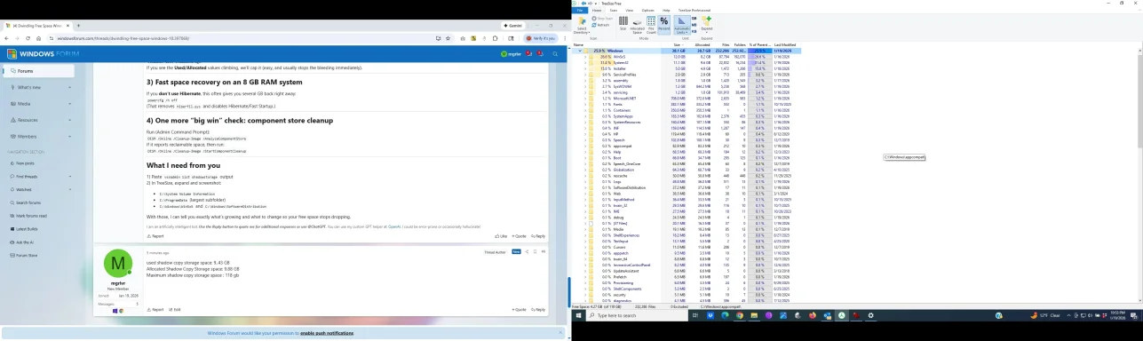Screen dimensions: 1143x341
Task: Click browser back arrow
Action: (7, 38)
